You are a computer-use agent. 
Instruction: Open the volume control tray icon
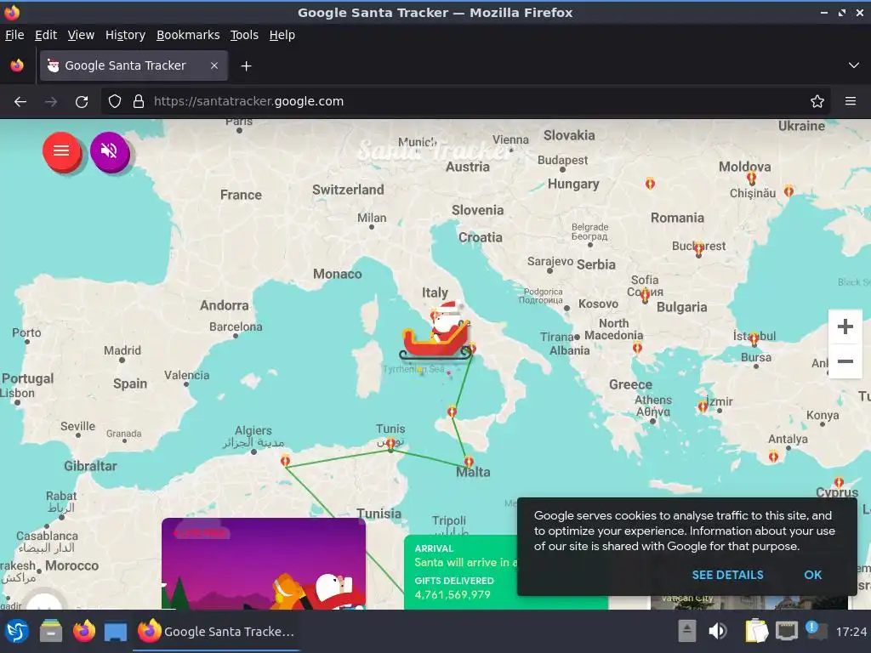(x=717, y=632)
